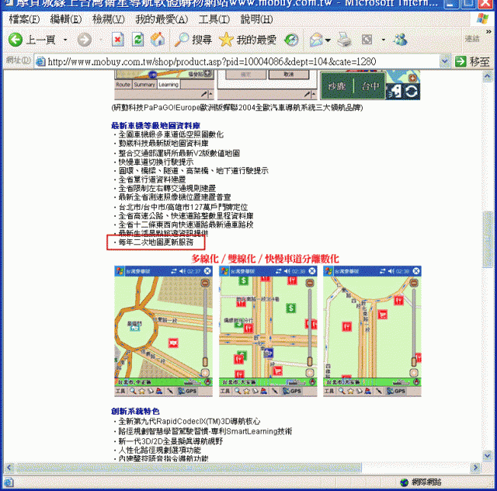Click magnifier icon in left map toolbar
This screenshot has height=491, width=497.
tap(133, 391)
